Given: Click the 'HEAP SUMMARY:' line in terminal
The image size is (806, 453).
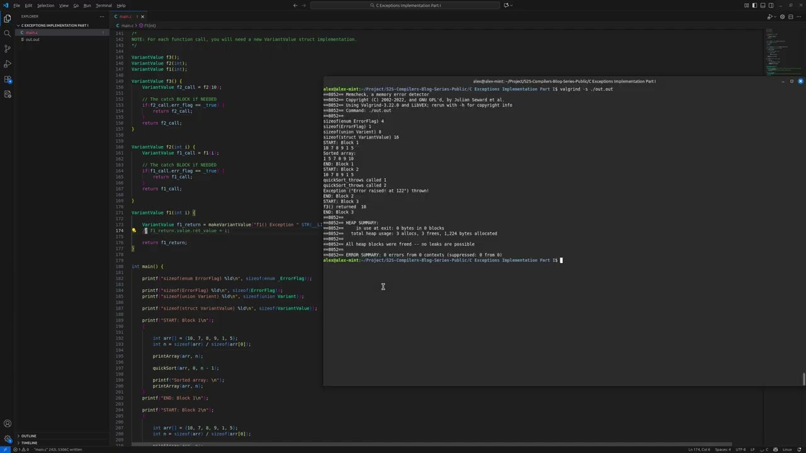Looking at the screenshot, I should (x=362, y=223).
